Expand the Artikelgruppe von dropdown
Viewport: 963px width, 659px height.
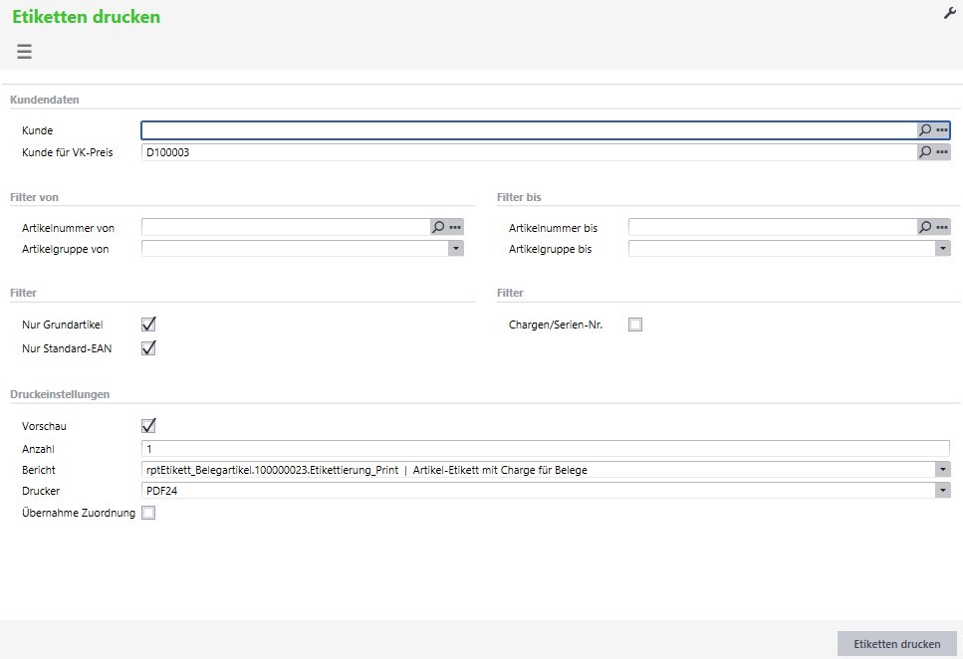click(455, 249)
